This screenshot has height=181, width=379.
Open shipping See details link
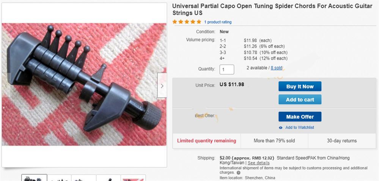259,163
